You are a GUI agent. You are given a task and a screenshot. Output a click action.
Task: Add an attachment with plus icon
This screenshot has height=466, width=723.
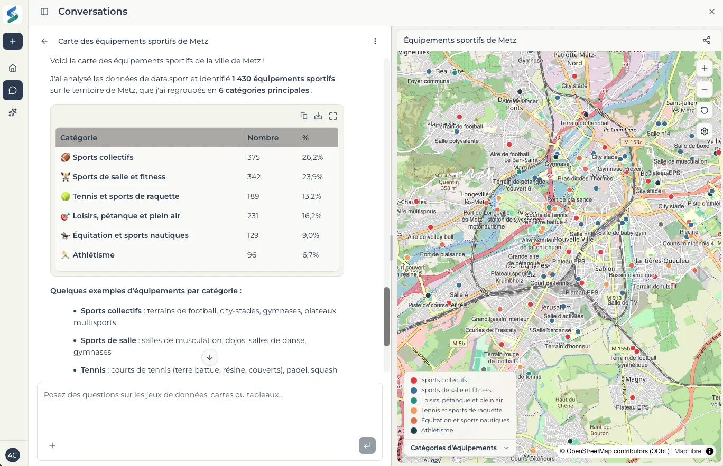pos(52,445)
